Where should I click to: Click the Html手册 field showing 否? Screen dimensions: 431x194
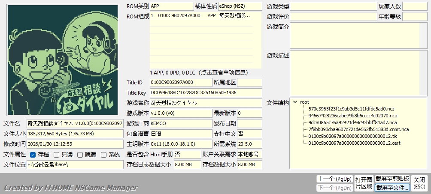[188, 155]
